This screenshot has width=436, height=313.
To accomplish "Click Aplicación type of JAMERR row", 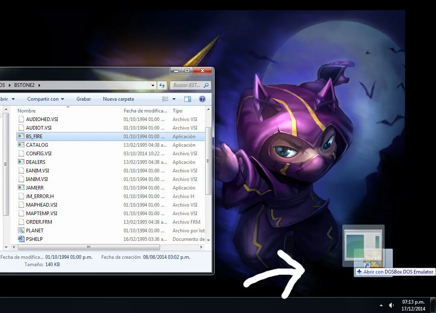I will (184, 188).
